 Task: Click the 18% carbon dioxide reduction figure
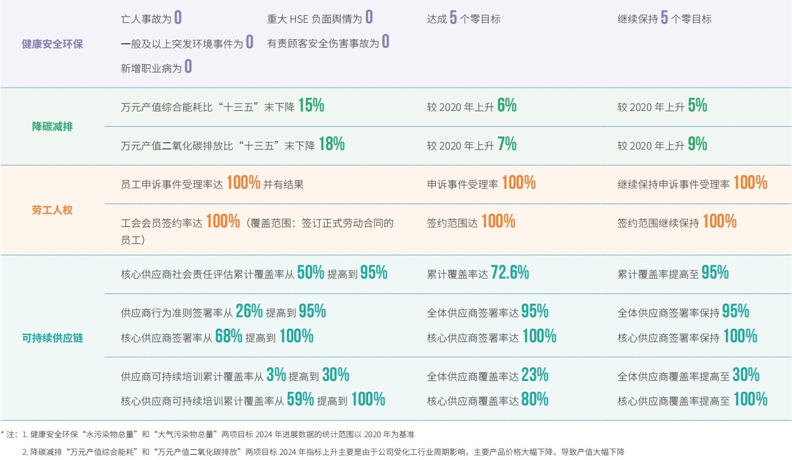point(331,145)
